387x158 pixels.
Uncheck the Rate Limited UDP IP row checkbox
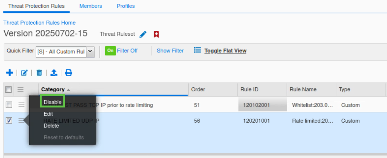pyautogui.click(x=9, y=121)
